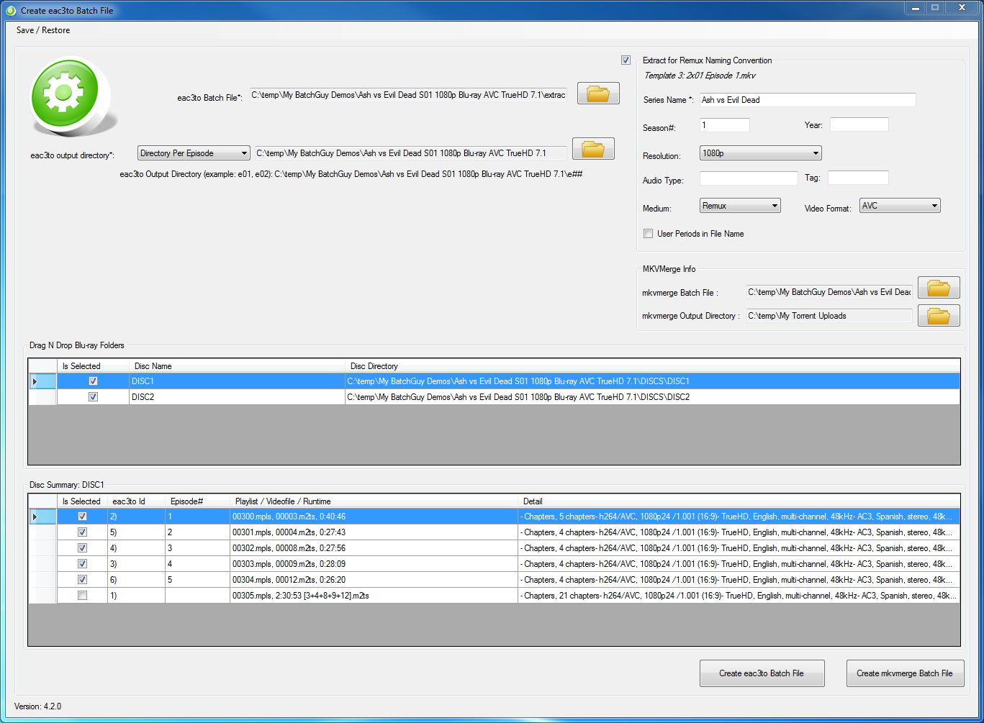Click the Detail column header
This screenshot has width=984, height=723.
(x=739, y=501)
